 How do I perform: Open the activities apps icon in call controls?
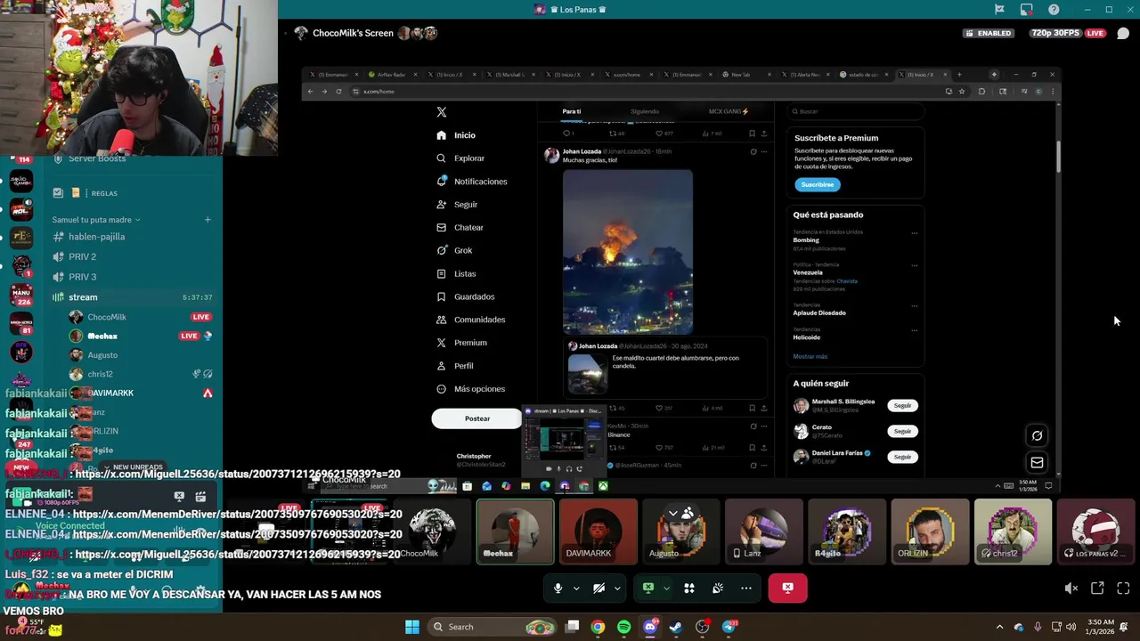688,588
